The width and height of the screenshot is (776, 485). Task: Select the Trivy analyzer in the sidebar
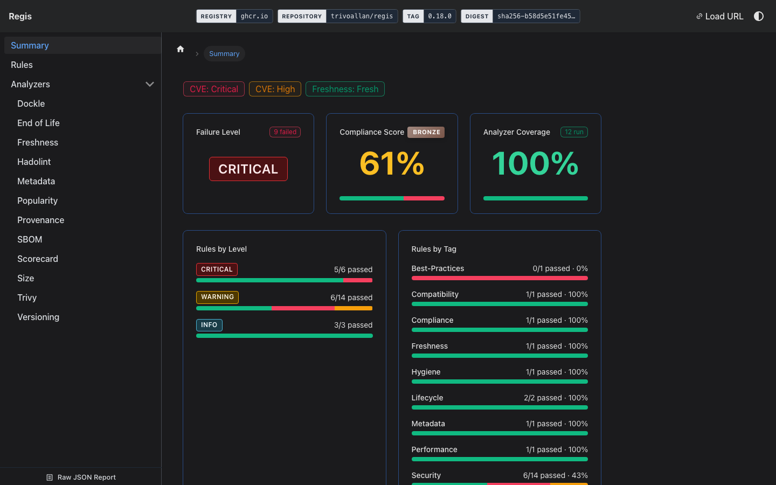pyautogui.click(x=27, y=297)
